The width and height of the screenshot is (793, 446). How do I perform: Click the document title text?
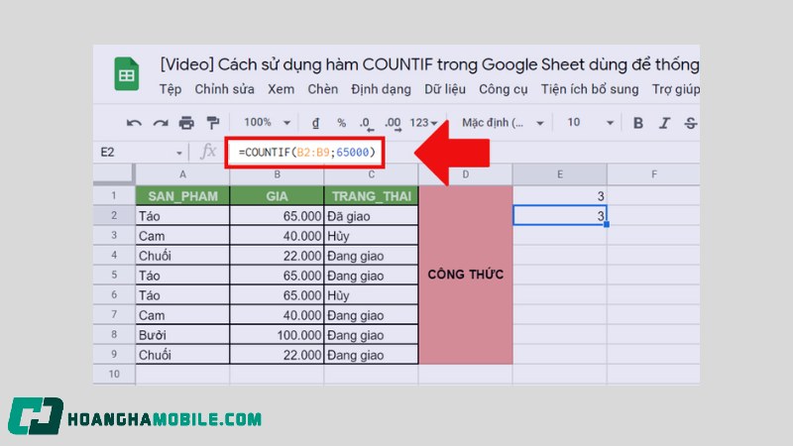click(429, 64)
